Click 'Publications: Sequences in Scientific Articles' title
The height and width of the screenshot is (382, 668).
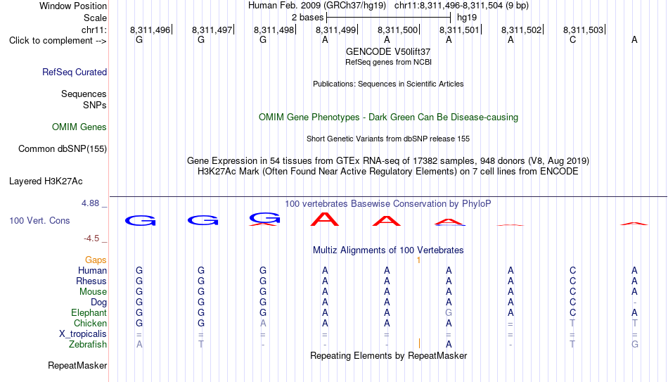click(388, 84)
